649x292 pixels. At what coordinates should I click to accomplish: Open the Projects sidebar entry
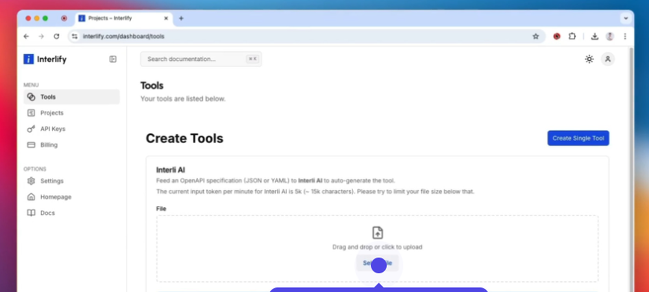click(71, 113)
